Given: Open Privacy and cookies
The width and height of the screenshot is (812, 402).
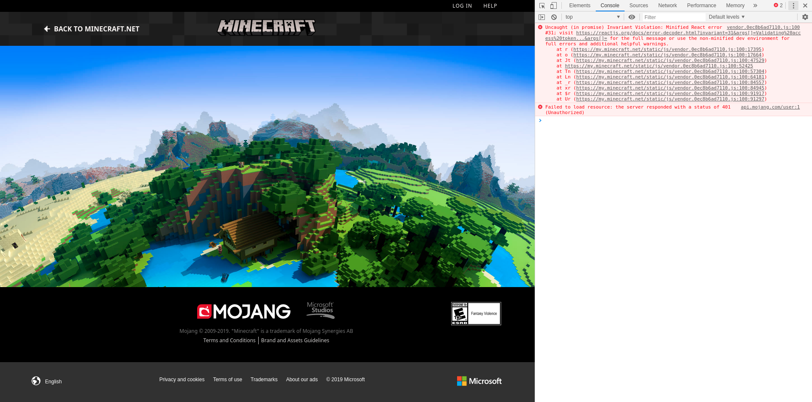Looking at the screenshot, I should [x=182, y=380].
